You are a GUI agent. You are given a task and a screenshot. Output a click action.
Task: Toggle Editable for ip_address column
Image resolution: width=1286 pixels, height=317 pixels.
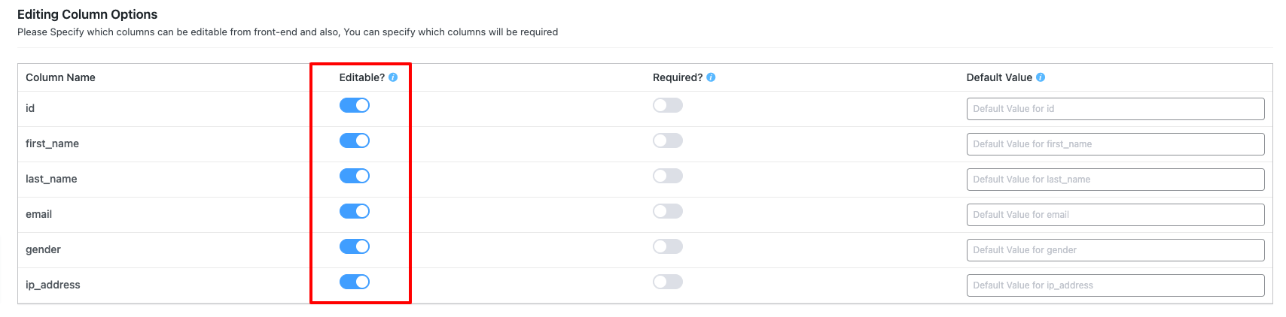pos(355,282)
